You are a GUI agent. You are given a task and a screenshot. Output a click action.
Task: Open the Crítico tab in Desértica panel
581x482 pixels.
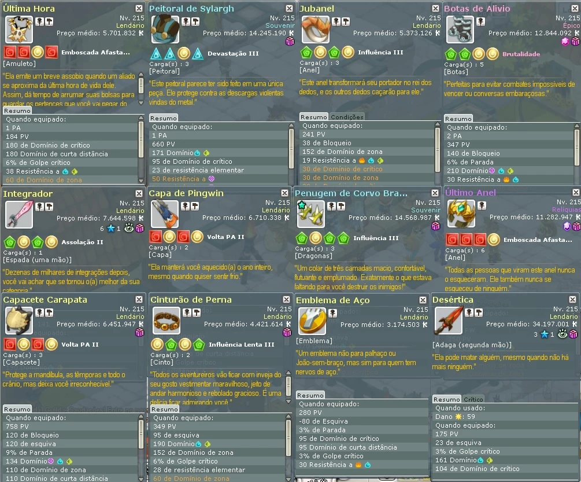pyautogui.click(x=473, y=399)
